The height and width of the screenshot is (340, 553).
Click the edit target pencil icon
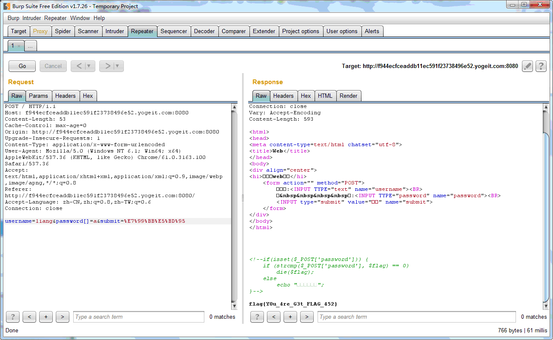point(527,66)
